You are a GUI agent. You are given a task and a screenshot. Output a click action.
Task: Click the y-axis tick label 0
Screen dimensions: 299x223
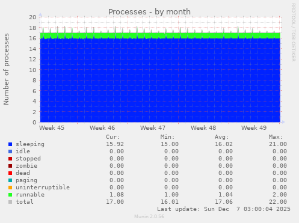(34, 122)
